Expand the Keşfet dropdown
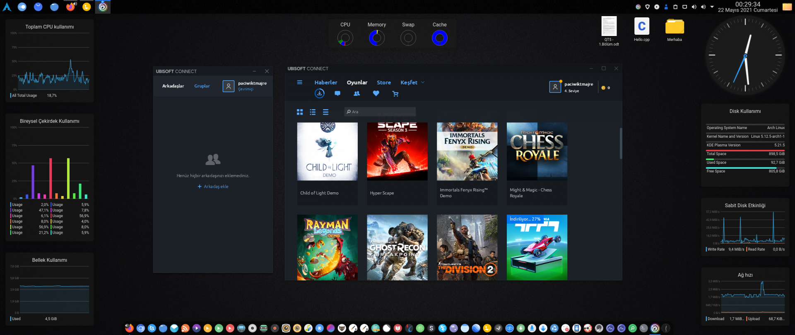Viewport: 795px width, 335px height. pyautogui.click(x=412, y=82)
